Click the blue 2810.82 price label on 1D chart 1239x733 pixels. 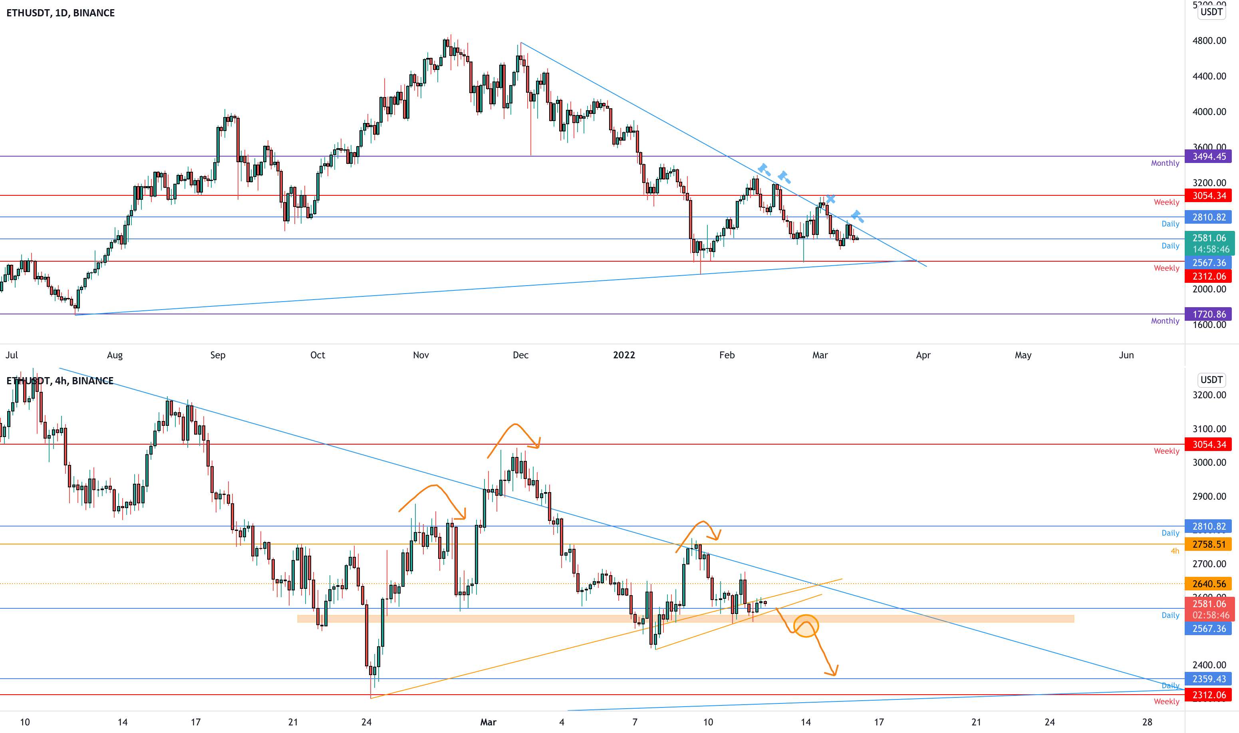pos(1208,217)
